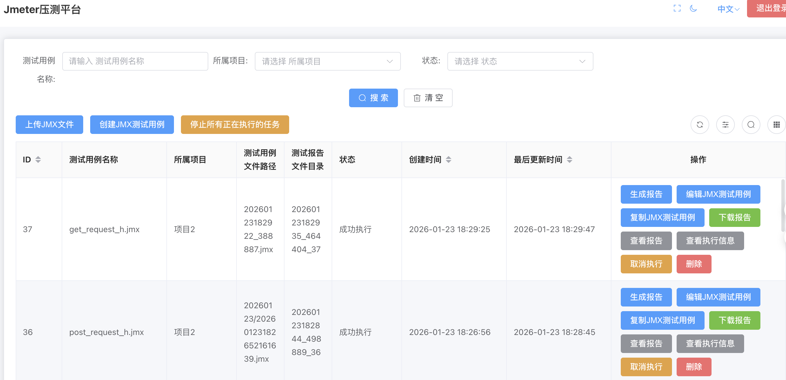
Task: Open the 所属项目 dropdown
Action: coord(327,62)
